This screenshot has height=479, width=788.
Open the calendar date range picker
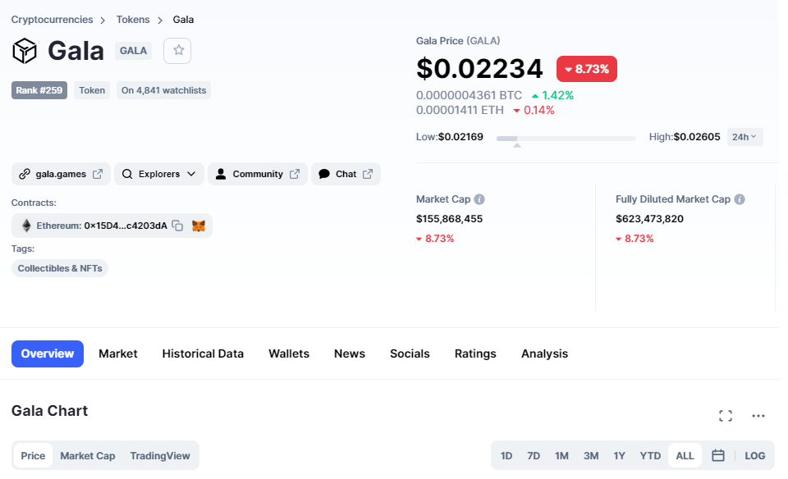718,455
